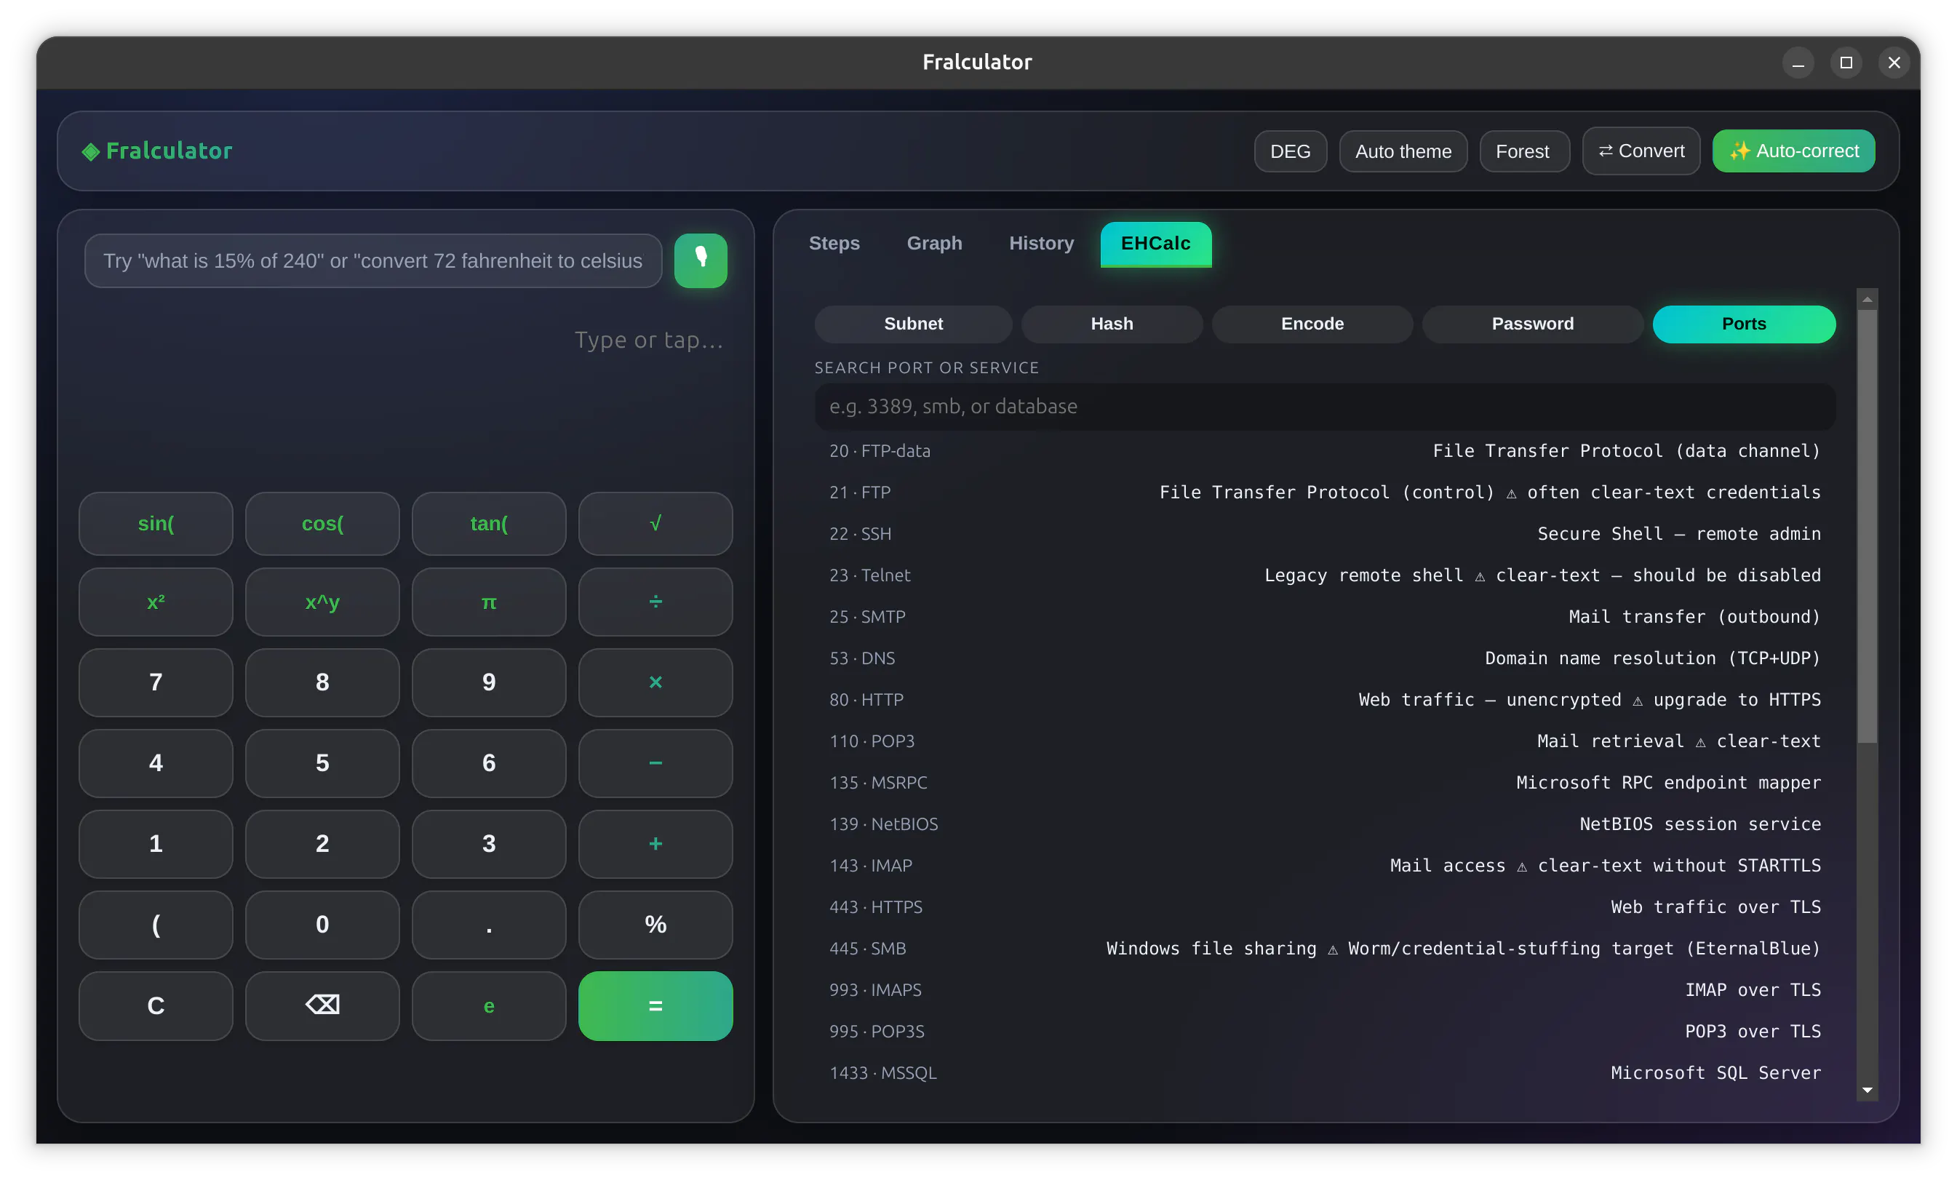Tap the square root key
Screen dimensions: 1957x1180
click(655, 523)
